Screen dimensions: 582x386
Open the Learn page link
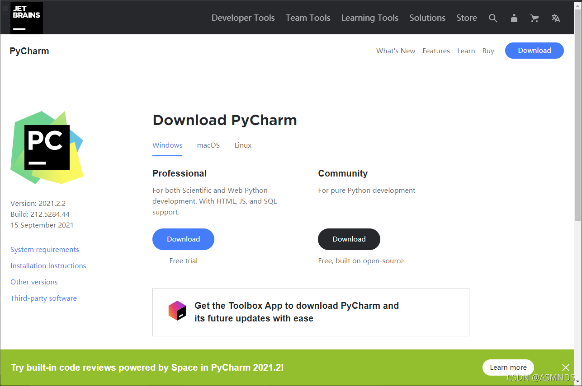click(466, 51)
